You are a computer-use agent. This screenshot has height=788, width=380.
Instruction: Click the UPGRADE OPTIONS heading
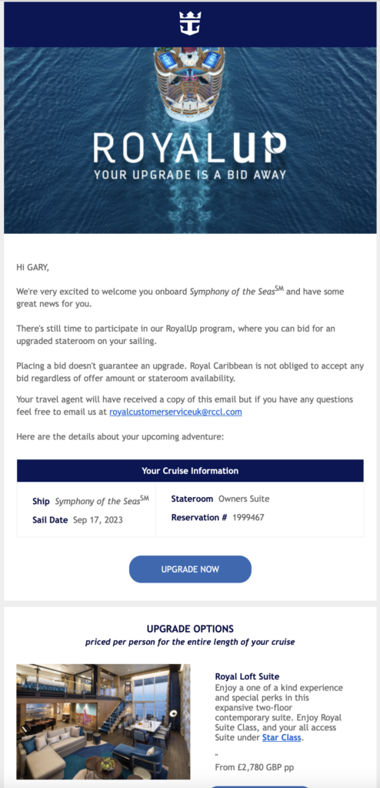click(x=190, y=629)
